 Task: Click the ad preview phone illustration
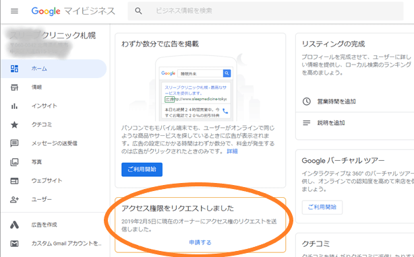pyautogui.click(x=196, y=88)
